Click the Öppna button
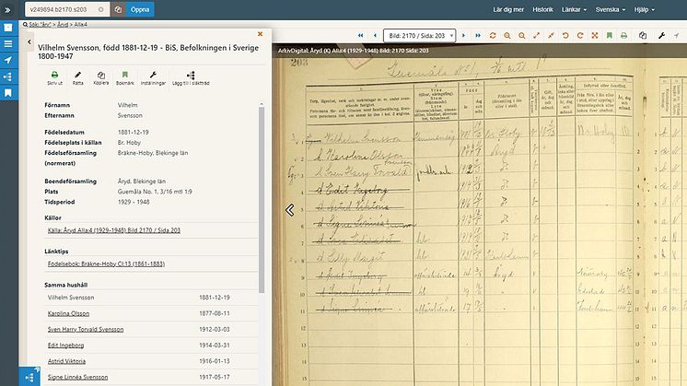This screenshot has height=386, width=687. [140, 9]
